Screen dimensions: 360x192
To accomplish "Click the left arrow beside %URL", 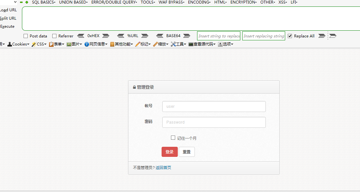I will coord(121,36).
